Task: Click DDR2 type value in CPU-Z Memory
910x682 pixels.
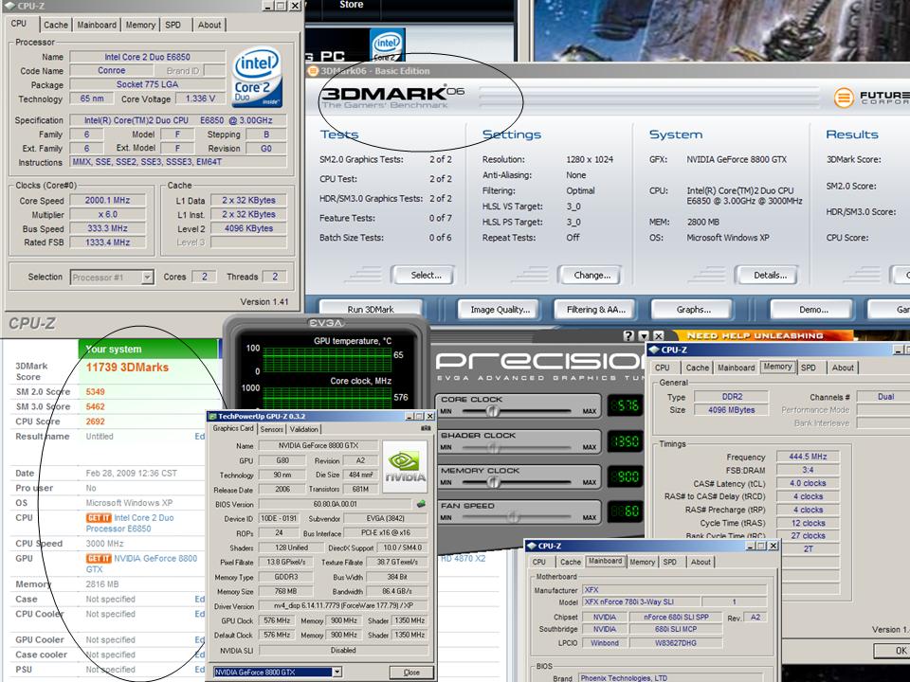Action: pyautogui.click(x=732, y=397)
